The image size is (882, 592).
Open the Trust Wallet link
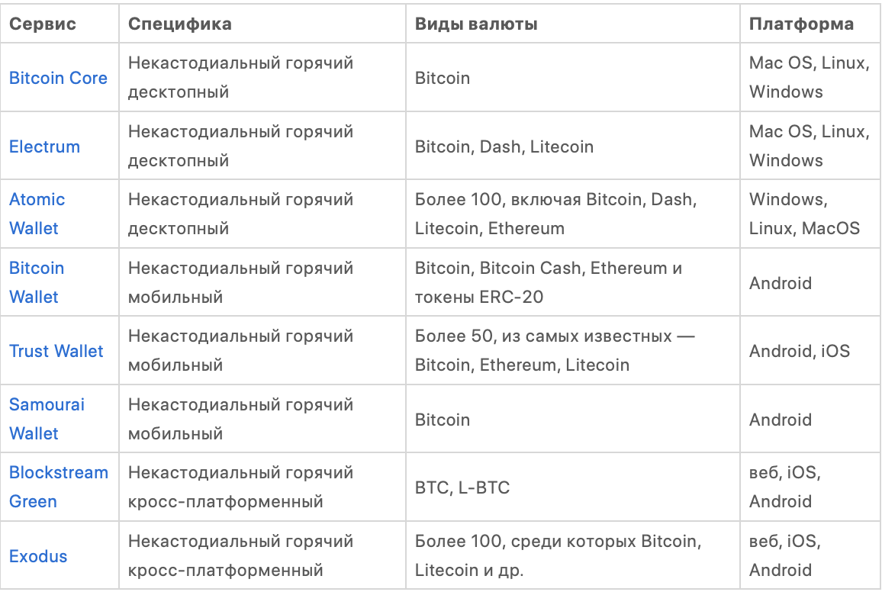[x=56, y=351]
